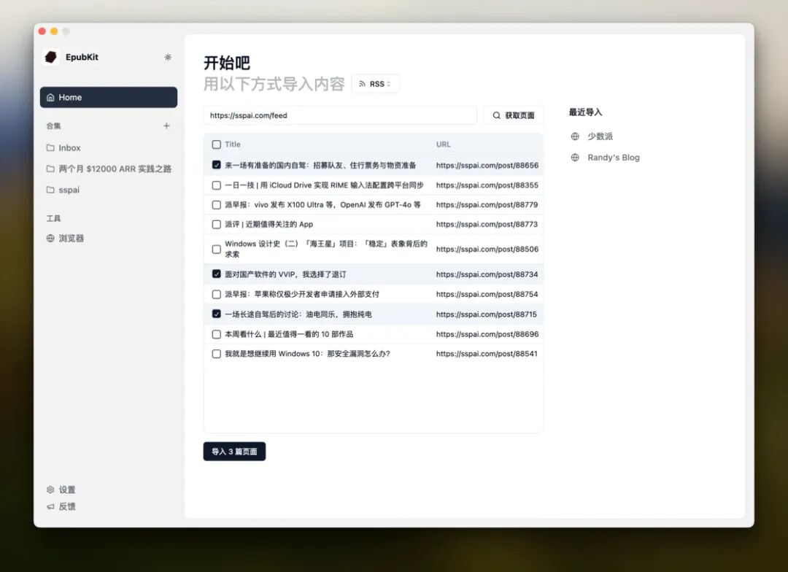Click the folder icon for 两个月 $12000 ARR 实践之路
788x572 pixels.
pos(50,169)
